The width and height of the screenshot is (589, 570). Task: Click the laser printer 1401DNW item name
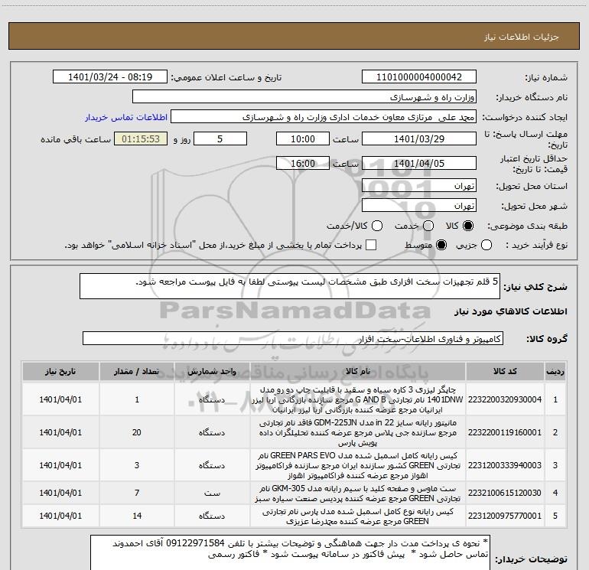358,399
